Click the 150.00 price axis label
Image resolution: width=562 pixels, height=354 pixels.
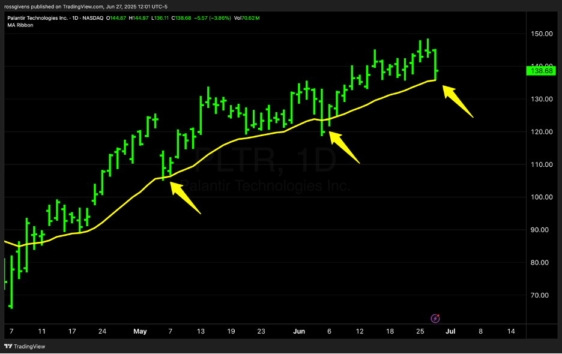pyautogui.click(x=542, y=34)
